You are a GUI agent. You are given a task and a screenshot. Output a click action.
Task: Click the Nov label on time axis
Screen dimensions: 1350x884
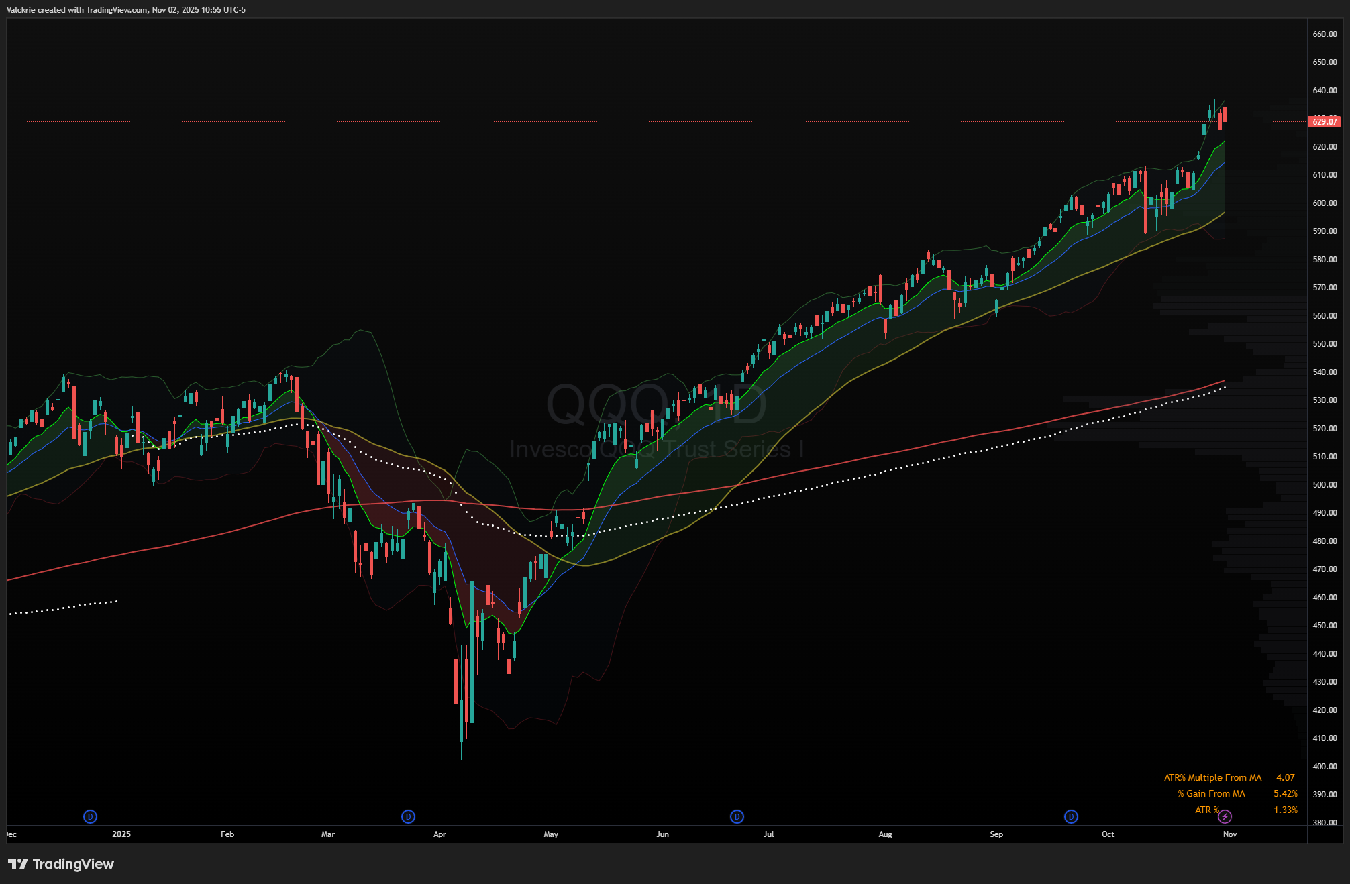(x=1229, y=834)
